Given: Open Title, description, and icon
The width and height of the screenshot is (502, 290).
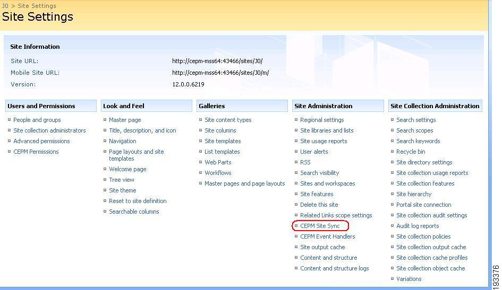Looking at the screenshot, I should (142, 130).
